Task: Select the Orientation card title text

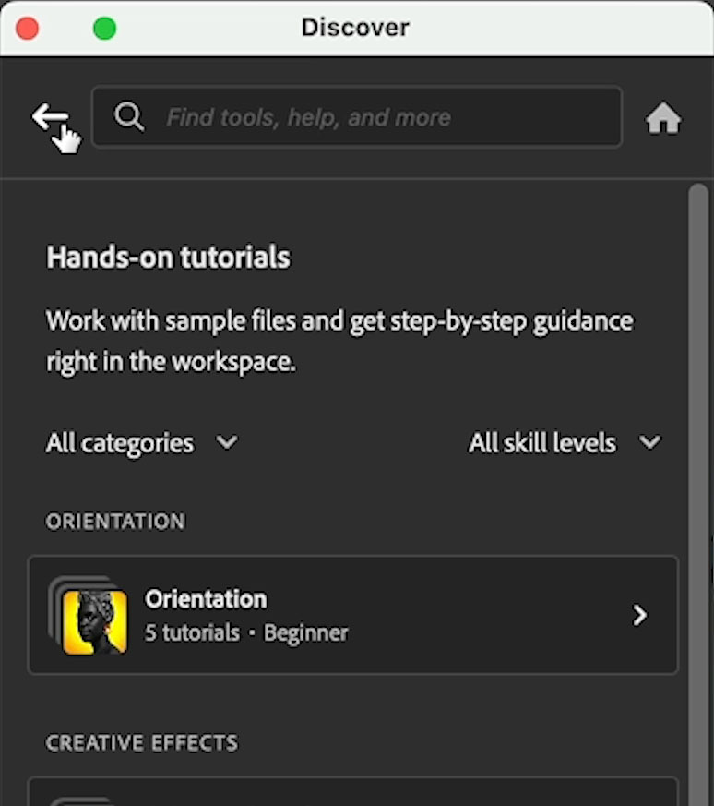Action: pos(206,599)
